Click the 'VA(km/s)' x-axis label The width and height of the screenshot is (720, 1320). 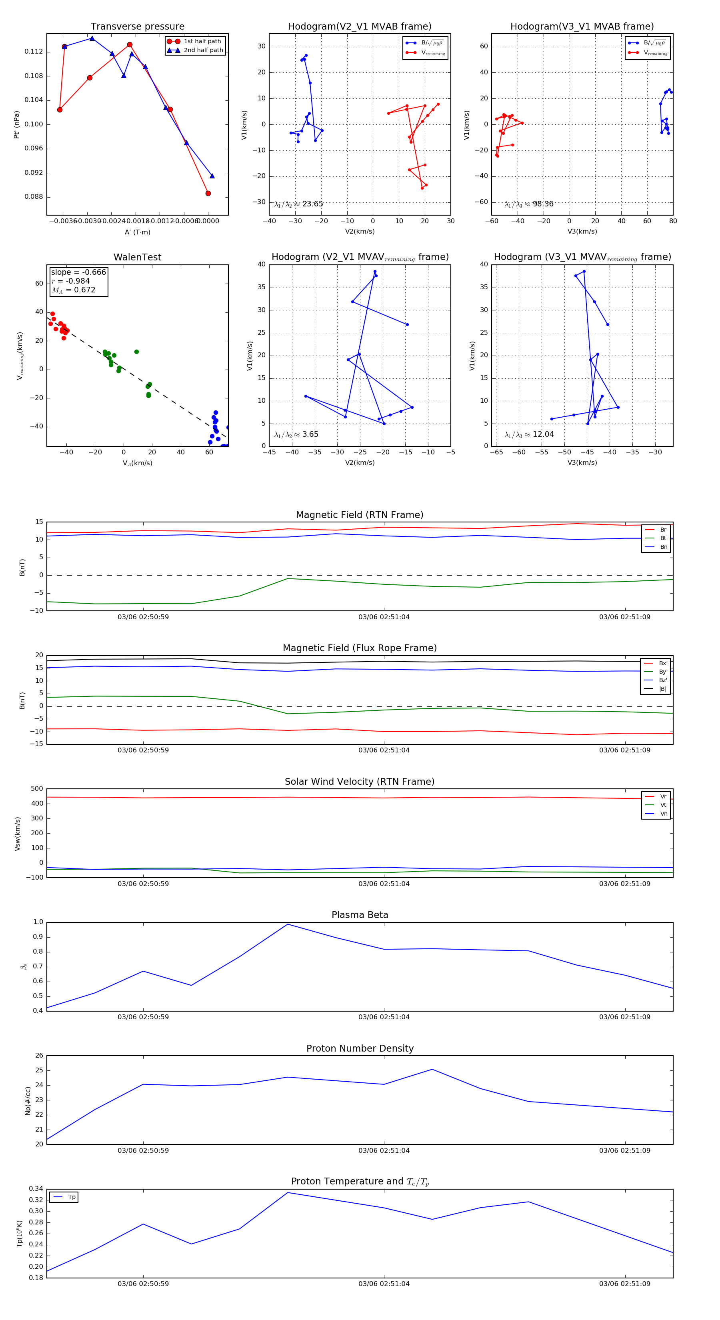tap(137, 463)
